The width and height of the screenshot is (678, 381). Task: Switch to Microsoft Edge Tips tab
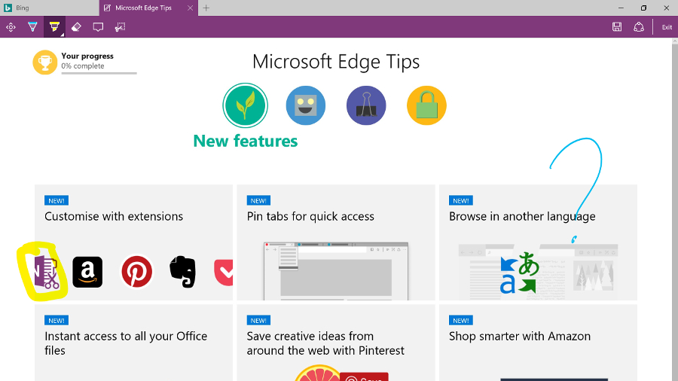coord(143,8)
